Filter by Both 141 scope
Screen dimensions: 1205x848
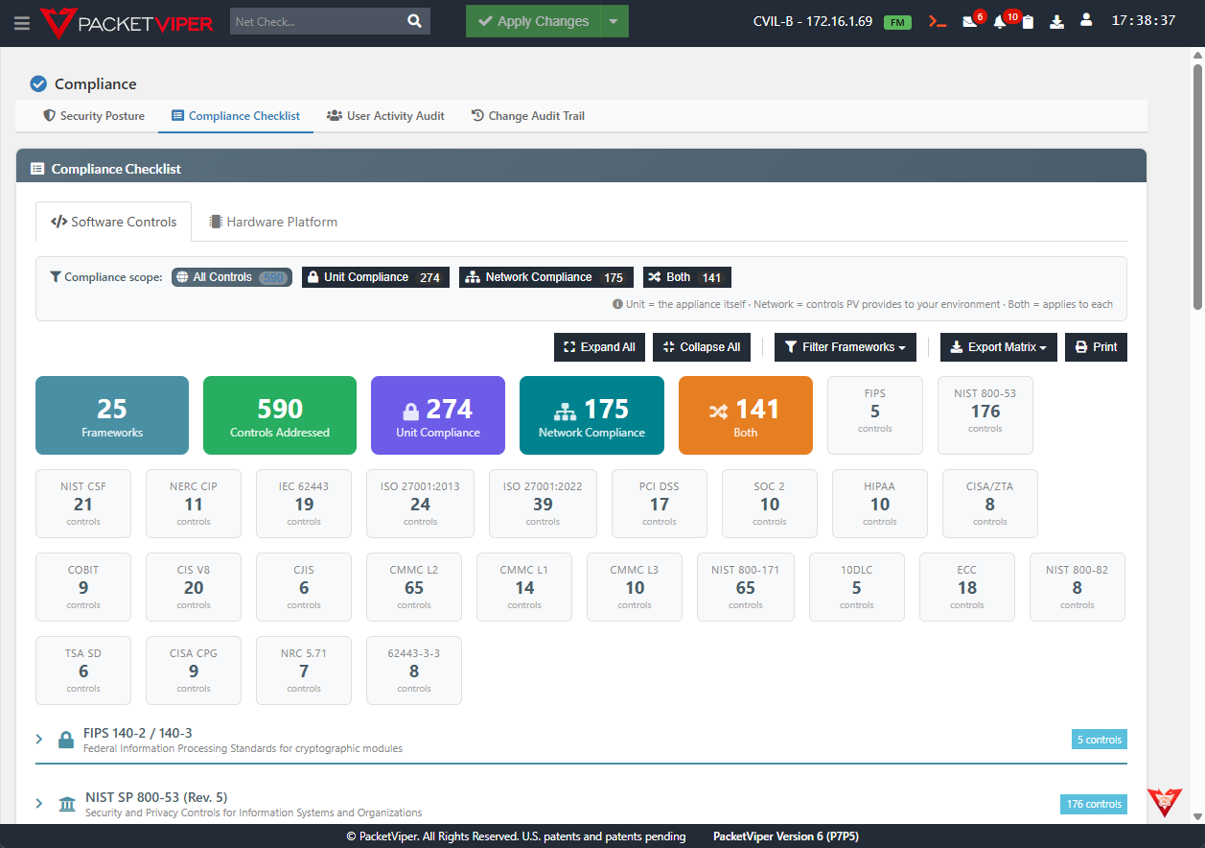pos(687,277)
